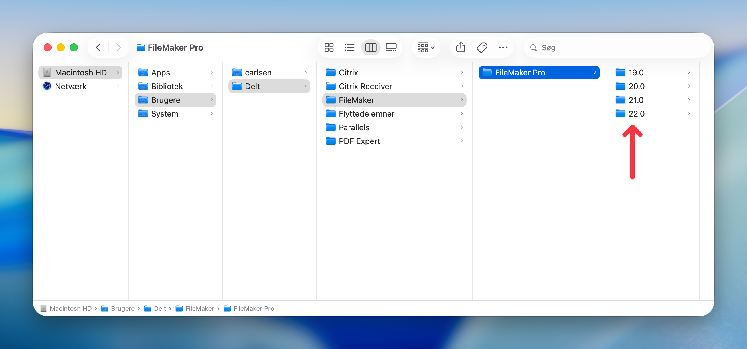
Task: Open the Flyttede emner folder
Action: coord(394,114)
